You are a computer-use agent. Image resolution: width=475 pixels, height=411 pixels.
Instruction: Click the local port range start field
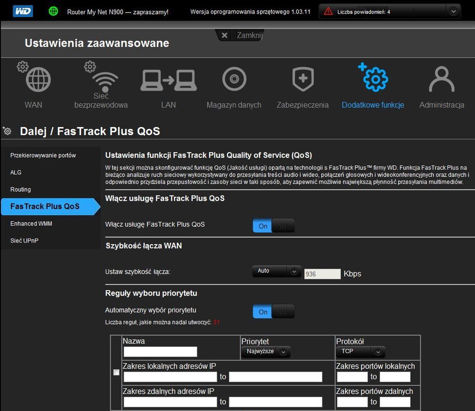(x=352, y=377)
